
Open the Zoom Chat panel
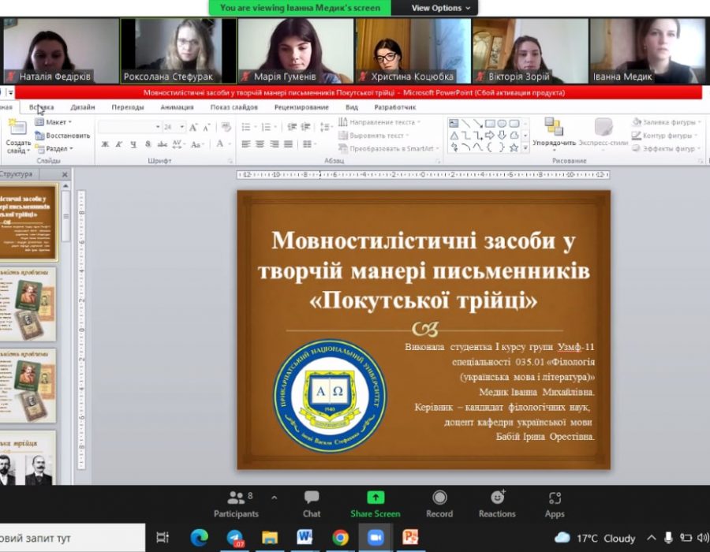pos(312,503)
